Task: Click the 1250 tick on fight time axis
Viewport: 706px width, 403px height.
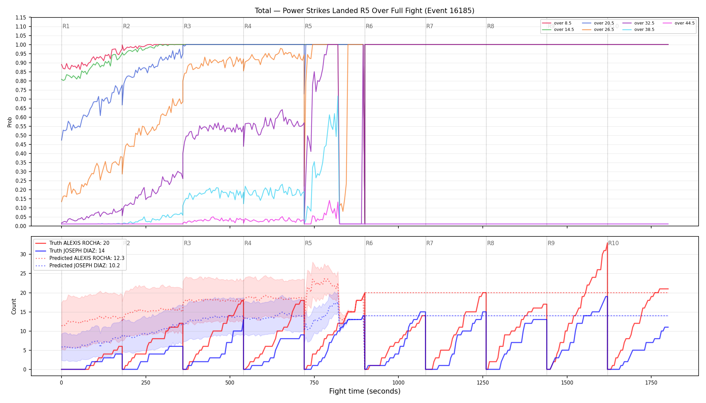Action: 483,383
